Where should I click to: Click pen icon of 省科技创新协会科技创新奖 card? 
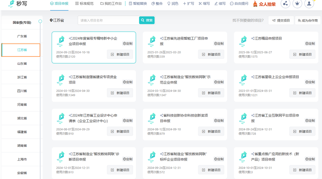pyautogui.click(x=152, y=119)
